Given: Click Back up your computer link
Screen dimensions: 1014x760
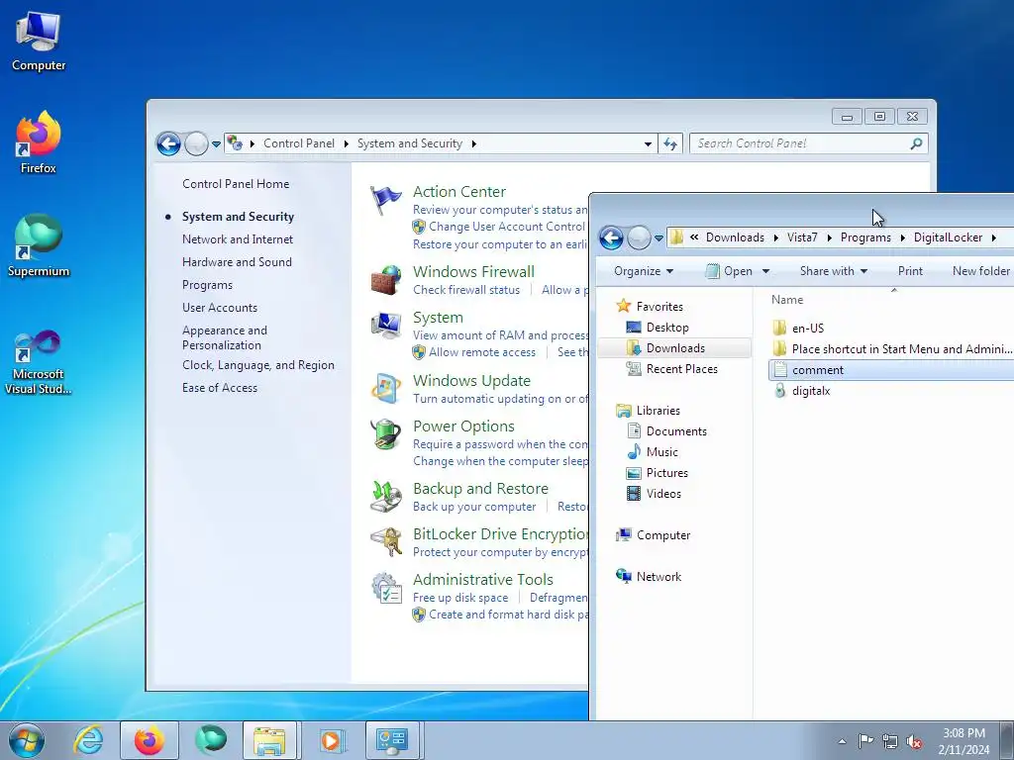Looking at the screenshot, I should coord(474,507).
